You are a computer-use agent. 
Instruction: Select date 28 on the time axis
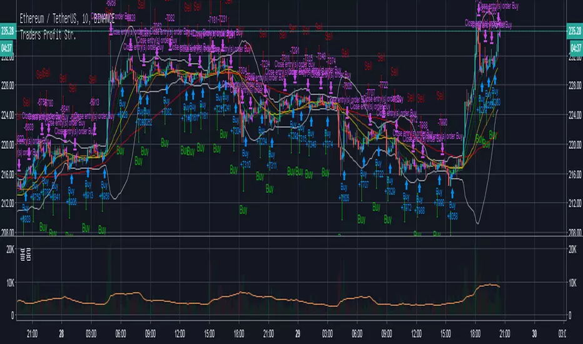(61, 333)
